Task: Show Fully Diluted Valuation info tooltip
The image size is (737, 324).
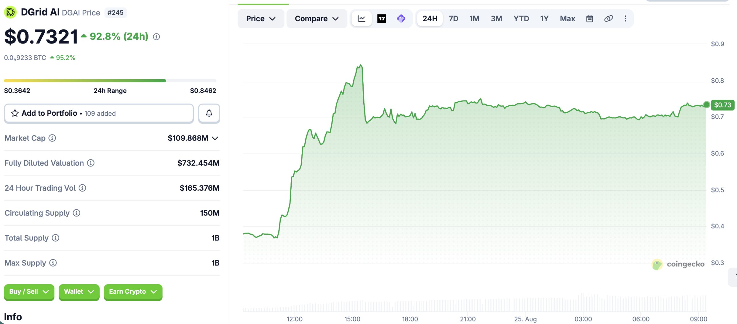Action: coord(91,163)
